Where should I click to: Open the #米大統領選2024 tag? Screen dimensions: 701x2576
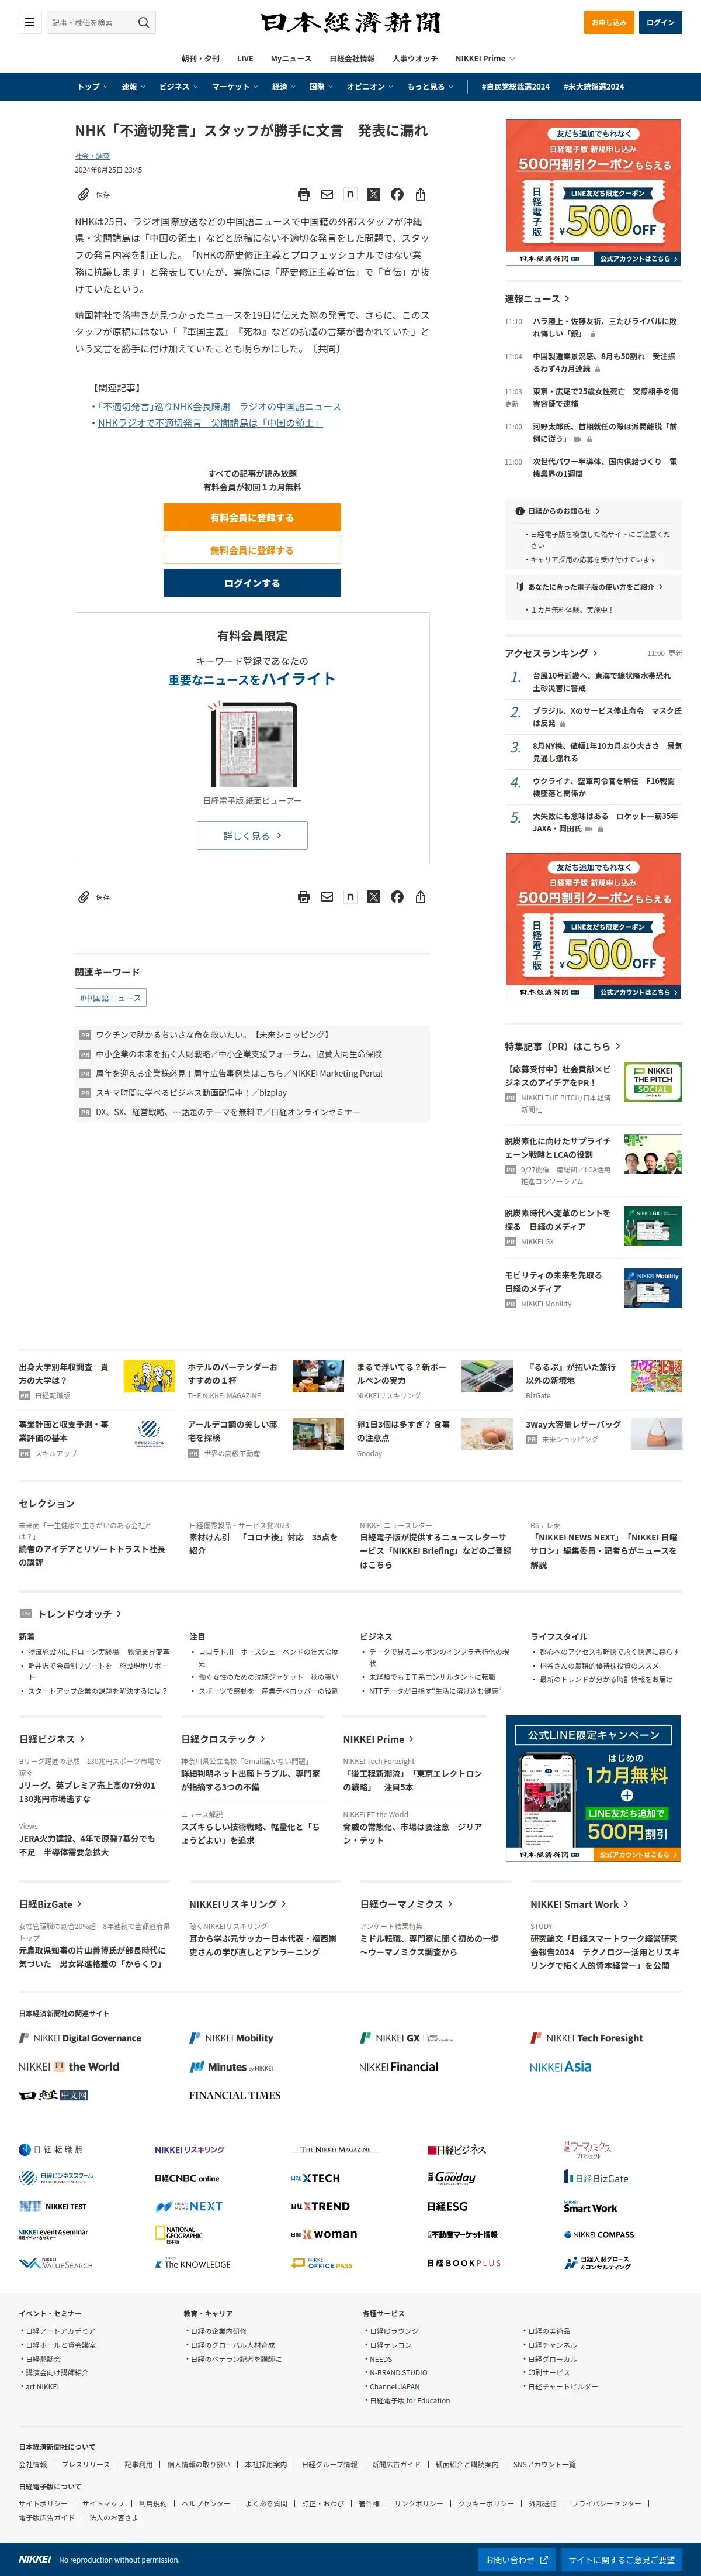(593, 87)
